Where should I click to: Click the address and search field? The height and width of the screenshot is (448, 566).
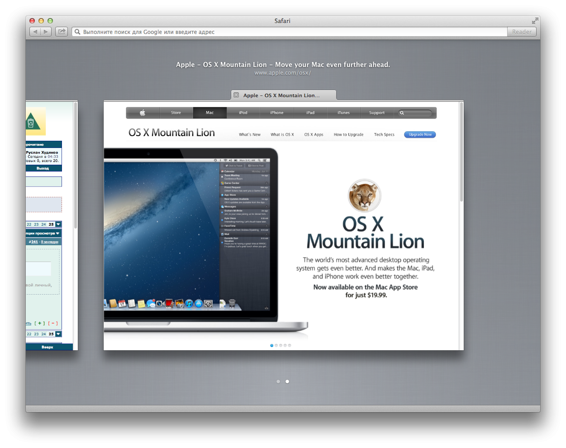point(289,32)
